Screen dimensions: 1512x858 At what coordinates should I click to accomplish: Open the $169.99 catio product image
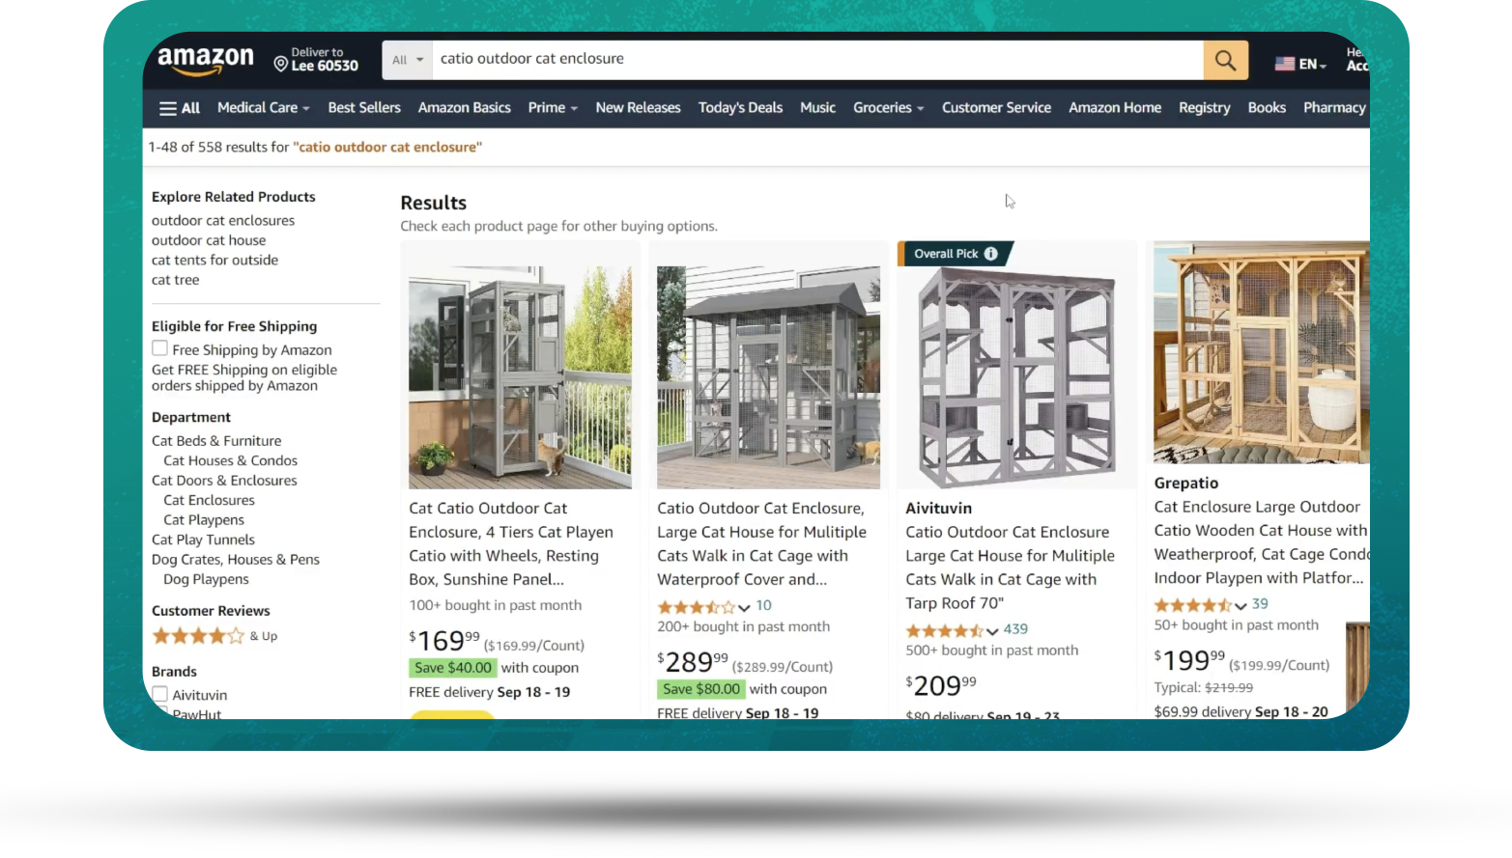pos(520,377)
